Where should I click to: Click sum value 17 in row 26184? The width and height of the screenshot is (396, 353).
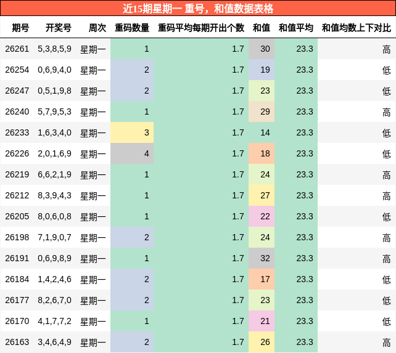point(262,279)
